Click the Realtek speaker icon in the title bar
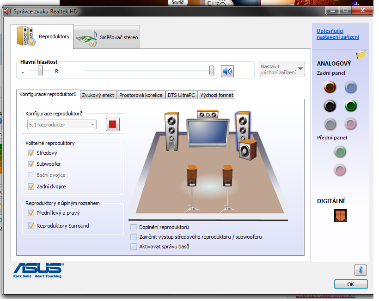 (7, 11)
